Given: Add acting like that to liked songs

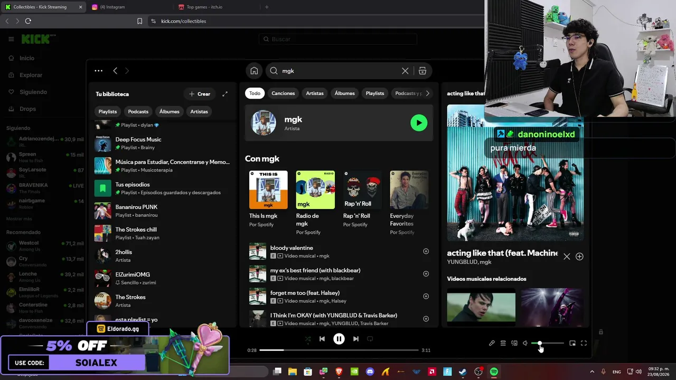Looking at the screenshot, I should [579, 256].
